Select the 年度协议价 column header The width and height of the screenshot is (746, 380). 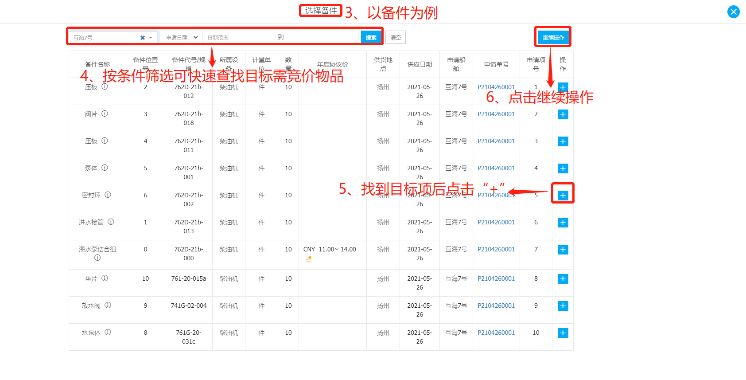(x=333, y=64)
